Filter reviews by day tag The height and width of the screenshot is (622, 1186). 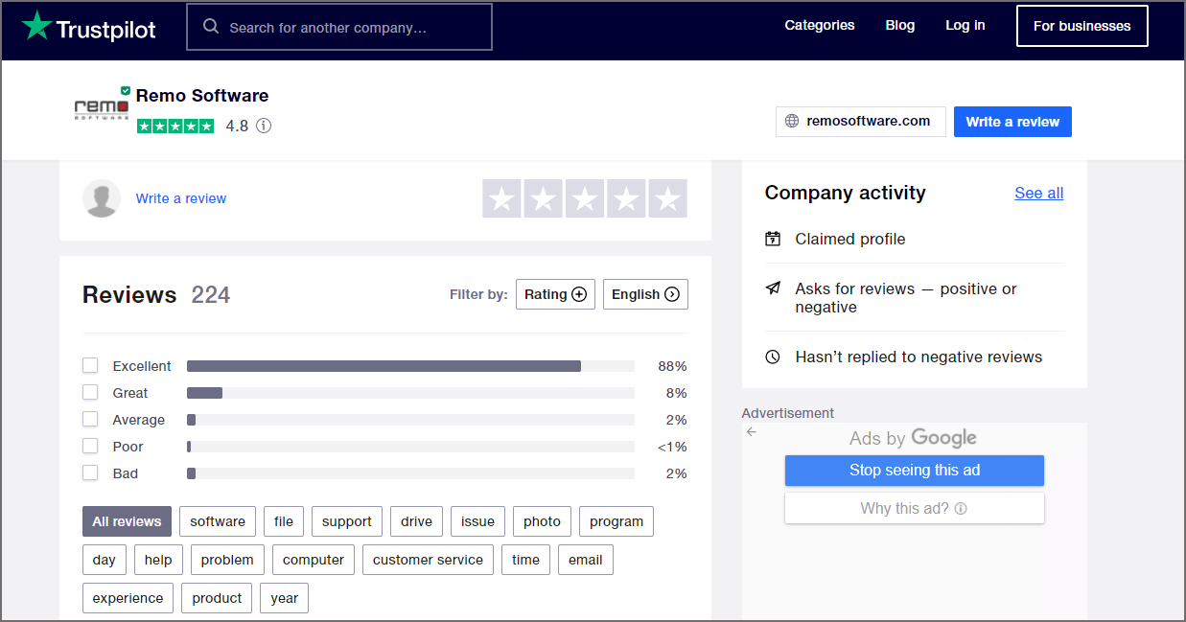(x=105, y=560)
